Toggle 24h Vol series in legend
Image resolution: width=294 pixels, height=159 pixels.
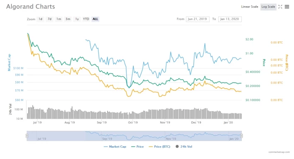pyautogui.click(x=184, y=147)
